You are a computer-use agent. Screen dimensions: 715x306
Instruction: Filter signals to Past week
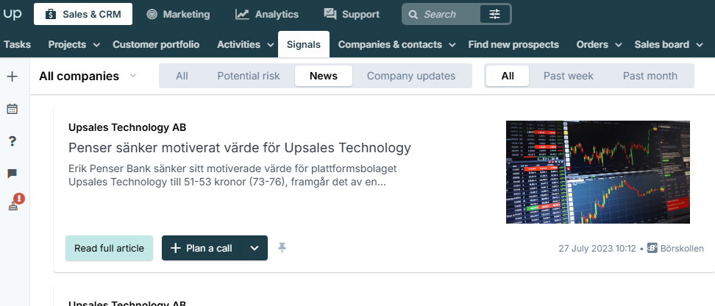click(569, 76)
